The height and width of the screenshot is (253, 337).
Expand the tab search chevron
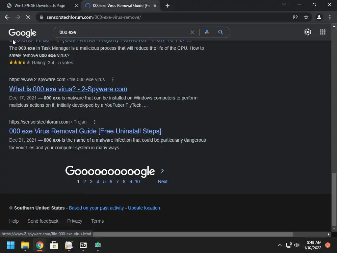point(284,5)
